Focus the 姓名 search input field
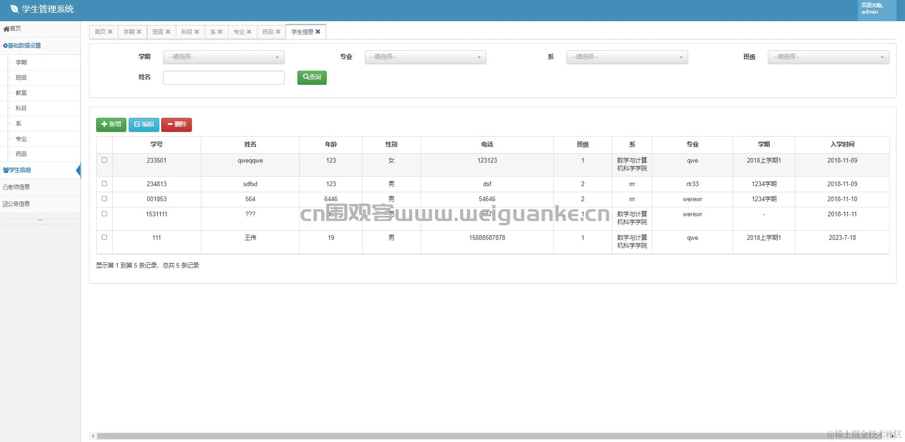905x442 pixels. point(224,78)
